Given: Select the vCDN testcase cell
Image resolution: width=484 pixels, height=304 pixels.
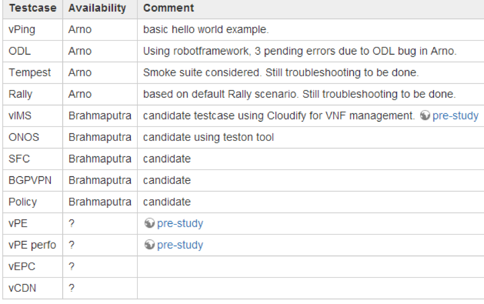Looking at the screenshot, I should [x=32, y=288].
